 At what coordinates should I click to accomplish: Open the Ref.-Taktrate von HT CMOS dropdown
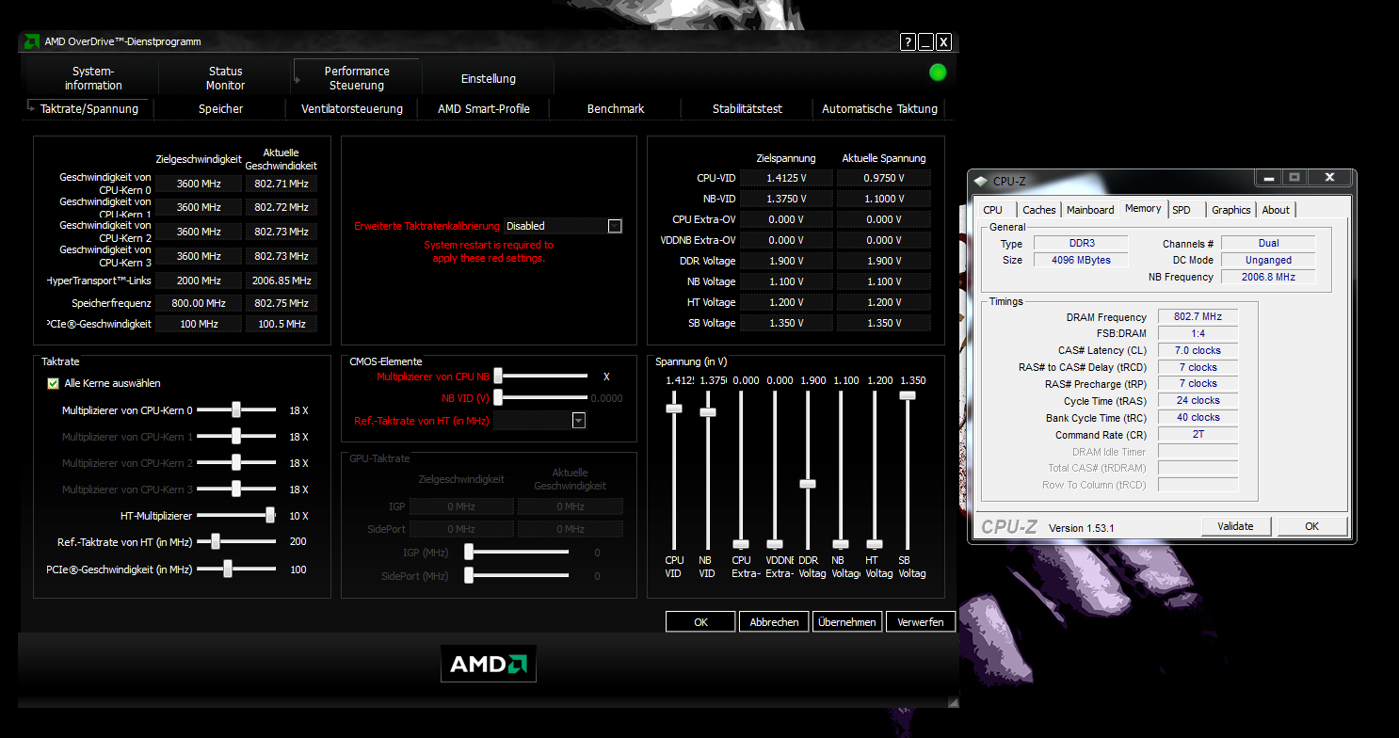click(579, 421)
